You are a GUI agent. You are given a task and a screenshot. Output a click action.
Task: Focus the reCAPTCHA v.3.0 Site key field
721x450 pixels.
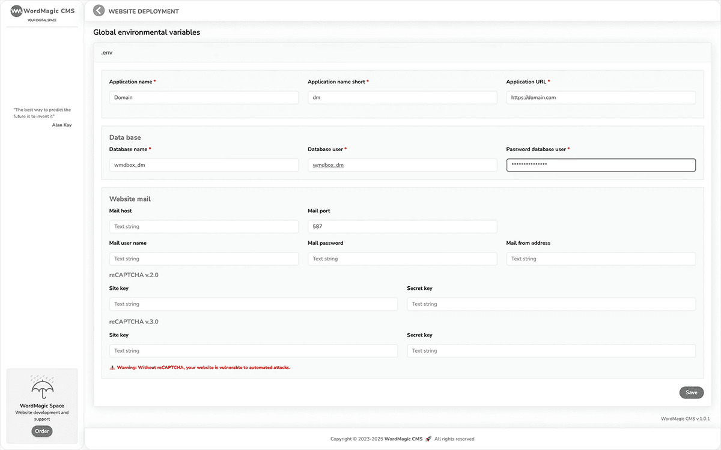point(254,351)
